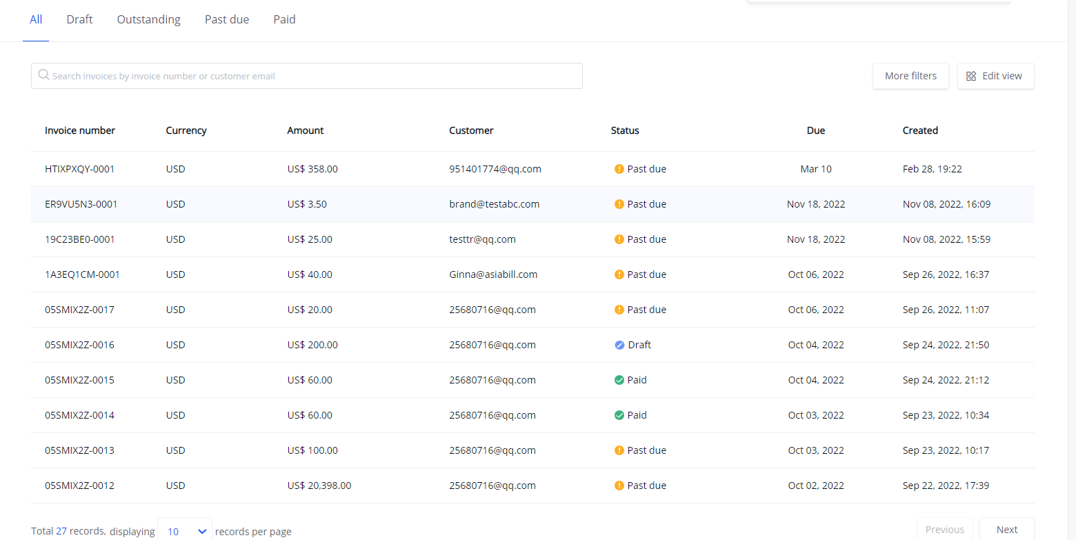
Task: Click the Amount column header
Action: 306,130
